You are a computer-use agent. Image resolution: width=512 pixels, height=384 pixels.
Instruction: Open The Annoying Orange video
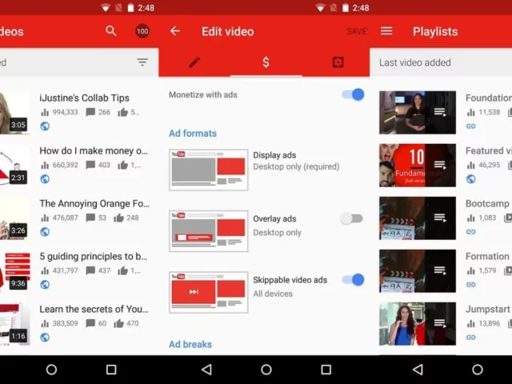[94, 204]
